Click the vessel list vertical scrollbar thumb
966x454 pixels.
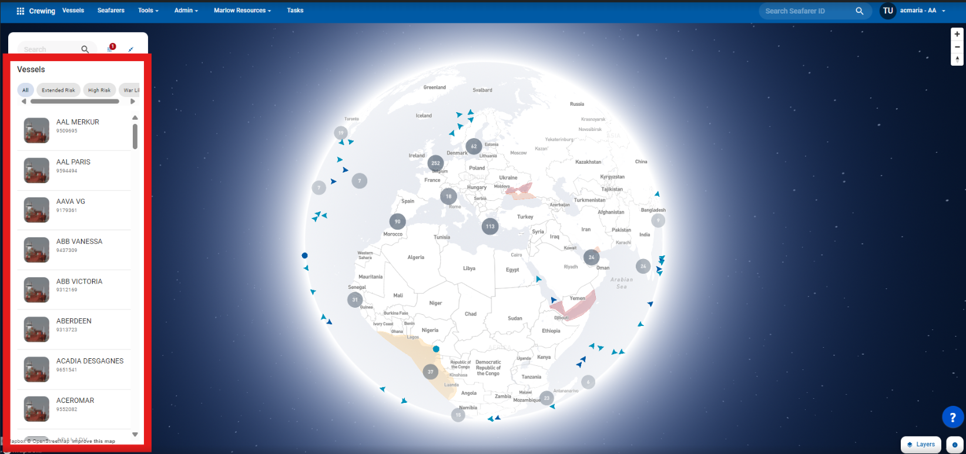[x=135, y=136]
